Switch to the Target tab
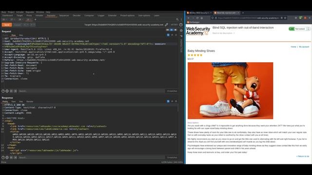The width and height of the screenshot is (312, 175). tap(19, 16)
